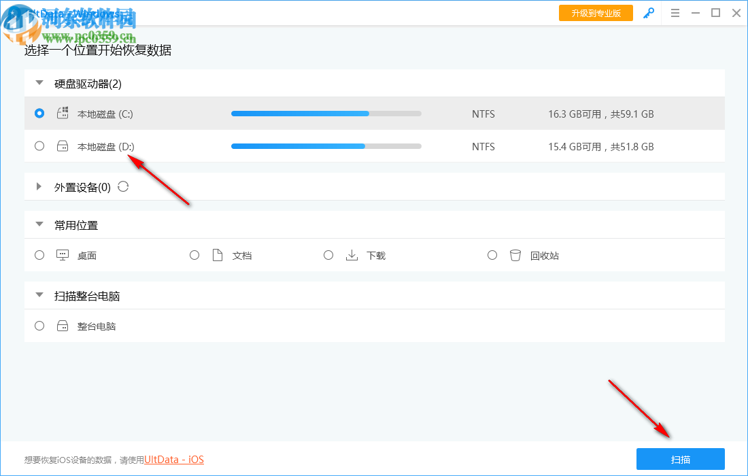Enable the 整台电脑 radio button
The width and height of the screenshot is (748, 476).
point(39,325)
